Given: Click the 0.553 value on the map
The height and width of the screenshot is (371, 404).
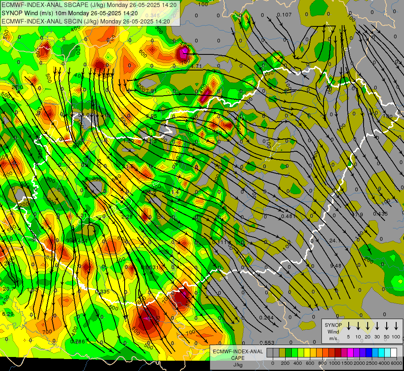Looking at the screenshot, I should (x=267, y=343).
